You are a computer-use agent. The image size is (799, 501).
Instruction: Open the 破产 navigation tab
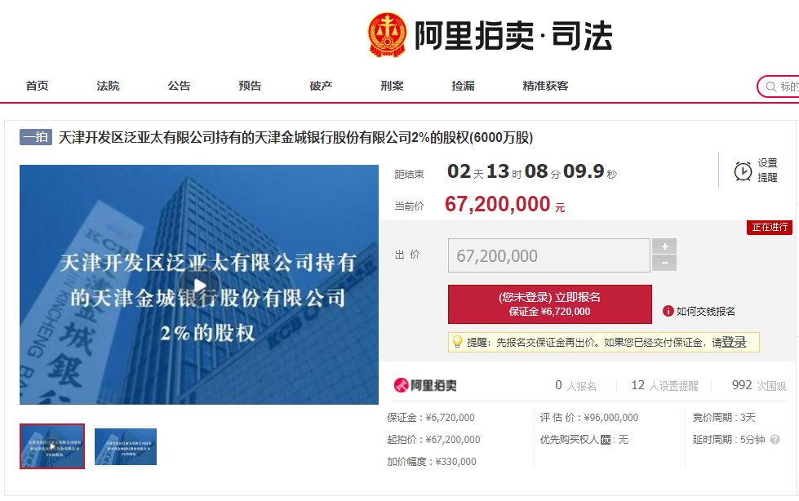point(321,86)
